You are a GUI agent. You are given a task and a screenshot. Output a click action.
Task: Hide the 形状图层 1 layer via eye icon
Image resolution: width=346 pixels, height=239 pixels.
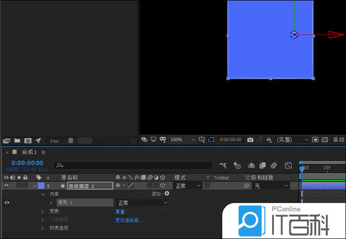[x=6, y=186]
